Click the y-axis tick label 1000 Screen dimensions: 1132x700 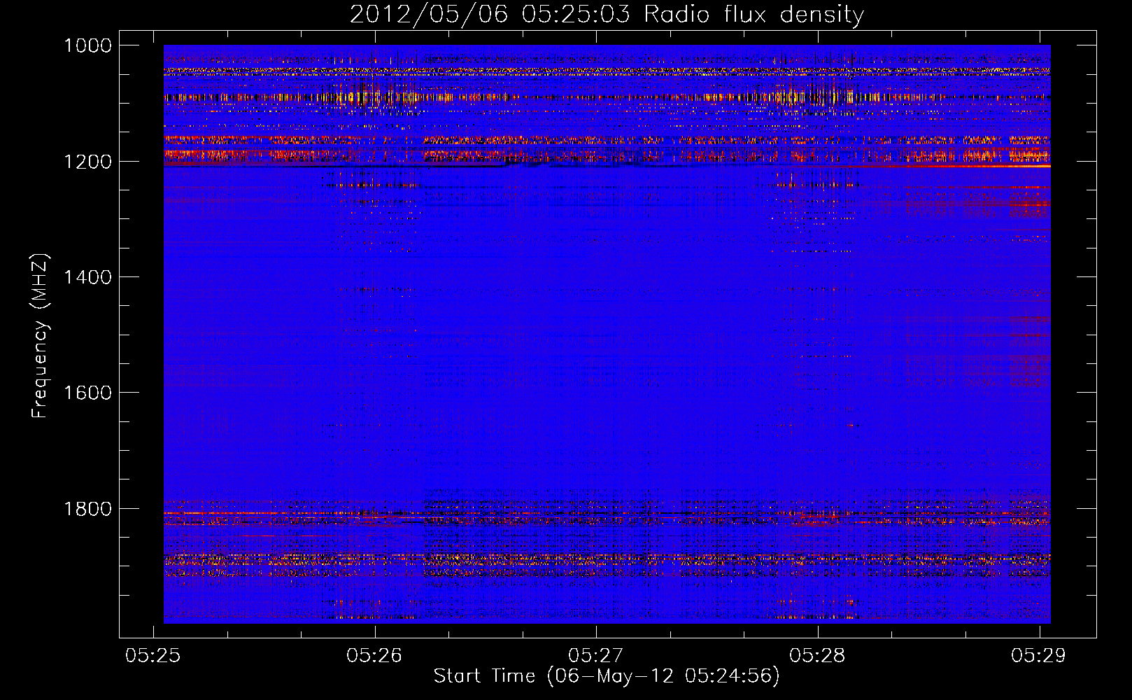(87, 45)
